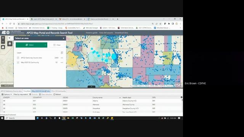Screen dimensions: 244x137
Task: Switch to the Inbox browser tab
Action: (x=72, y=19)
